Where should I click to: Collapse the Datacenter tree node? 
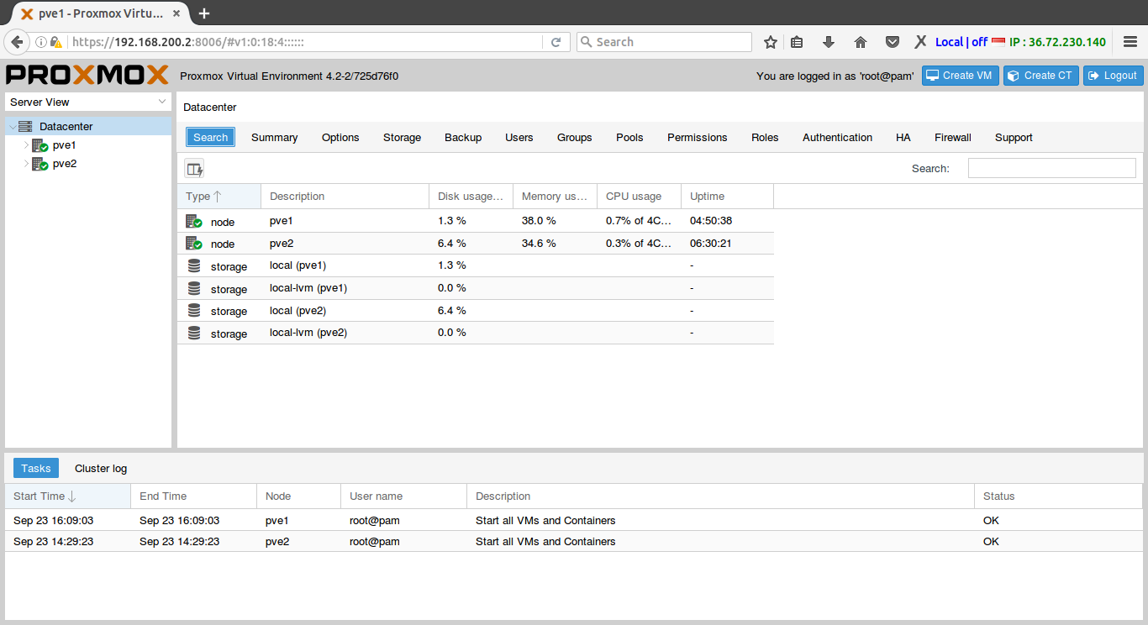coord(12,127)
